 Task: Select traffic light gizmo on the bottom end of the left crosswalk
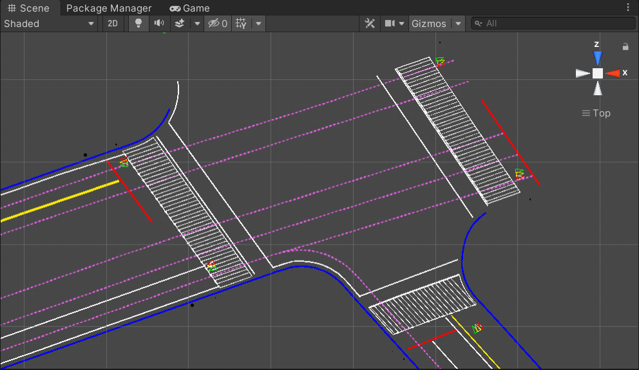coord(211,266)
